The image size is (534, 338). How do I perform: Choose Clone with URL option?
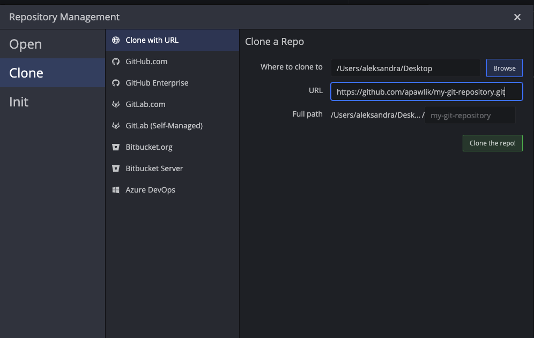coord(172,40)
